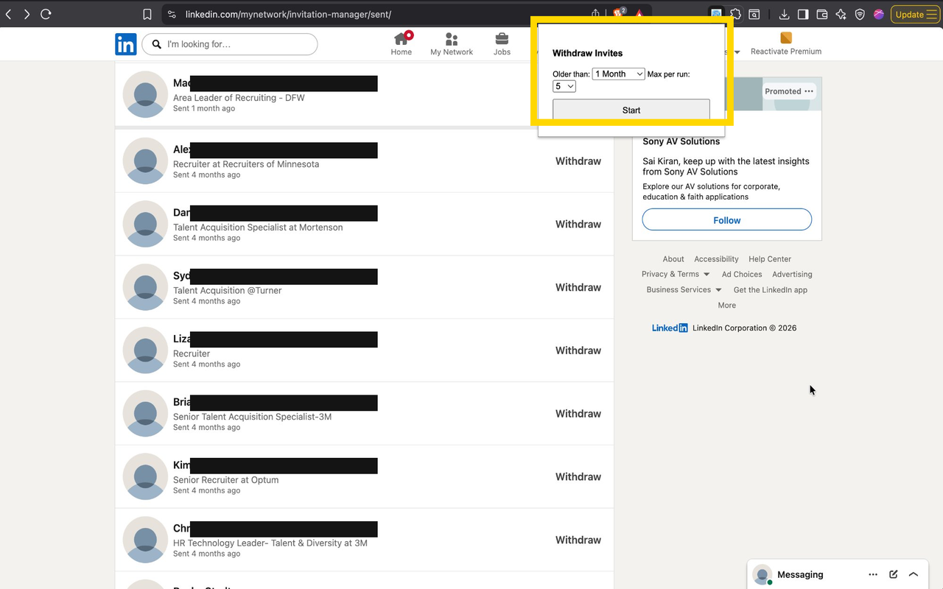Viewport: 943px width, 589px height.
Task: Withdraw invite in the row titled just Recruiter
Action: coord(578,350)
